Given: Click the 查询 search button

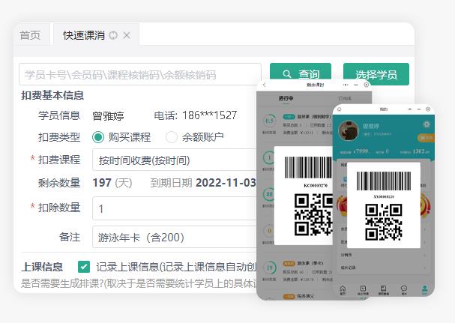Looking at the screenshot, I should tap(301, 71).
